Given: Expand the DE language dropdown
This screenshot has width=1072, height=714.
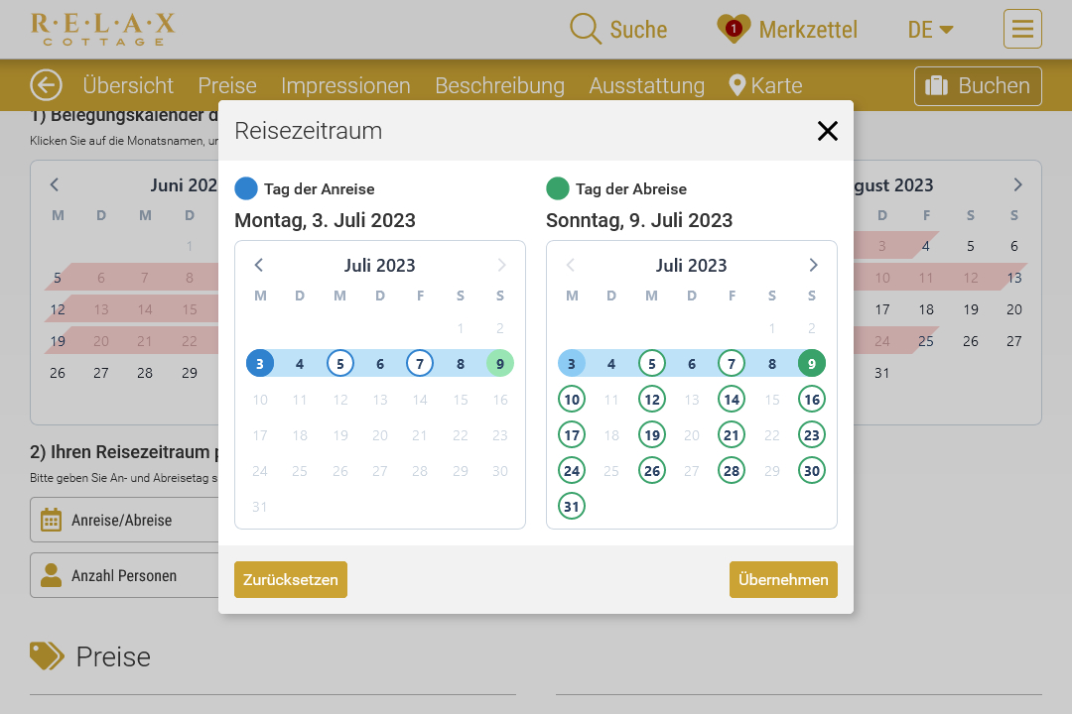Looking at the screenshot, I should [930, 30].
